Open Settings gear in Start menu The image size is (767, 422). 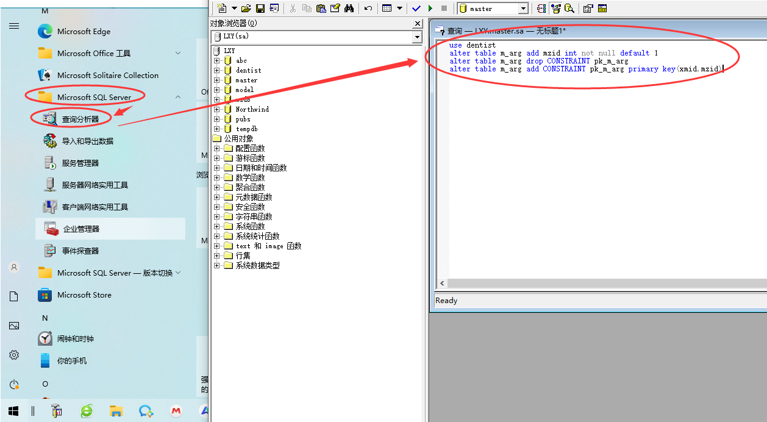point(14,355)
